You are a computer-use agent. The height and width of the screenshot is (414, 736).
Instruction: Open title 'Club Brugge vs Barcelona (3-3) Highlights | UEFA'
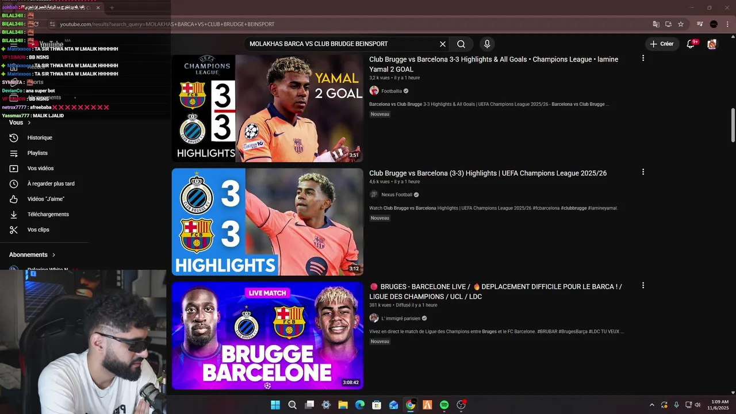488,173
